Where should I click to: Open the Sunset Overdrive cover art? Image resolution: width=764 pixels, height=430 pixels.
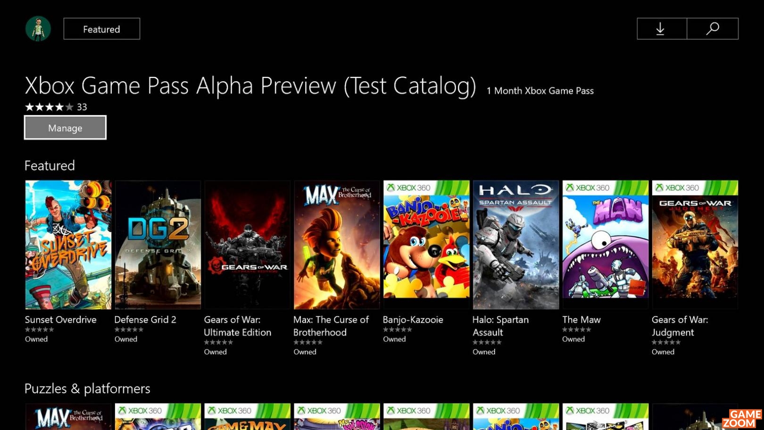(x=68, y=245)
